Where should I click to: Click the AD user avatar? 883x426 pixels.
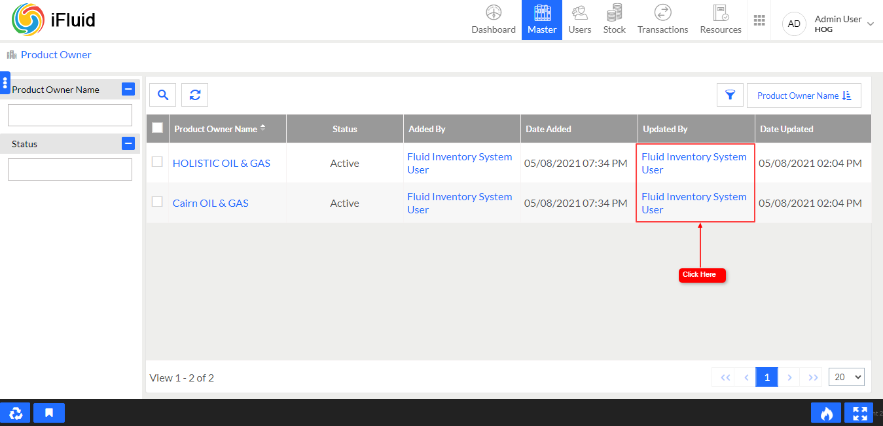(794, 24)
